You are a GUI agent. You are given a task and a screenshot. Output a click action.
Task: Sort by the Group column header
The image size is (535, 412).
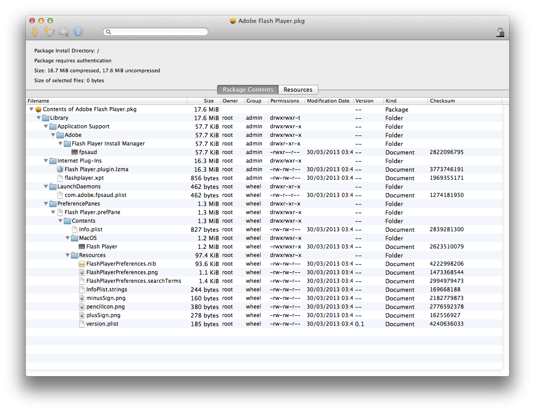[x=256, y=101]
